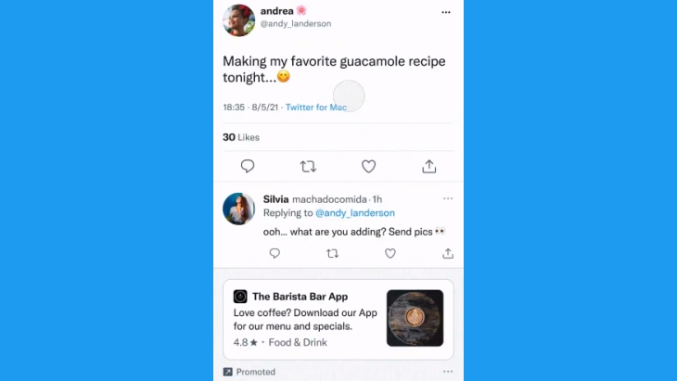
Task: Share Silvia's reply tweet
Action: (x=448, y=253)
